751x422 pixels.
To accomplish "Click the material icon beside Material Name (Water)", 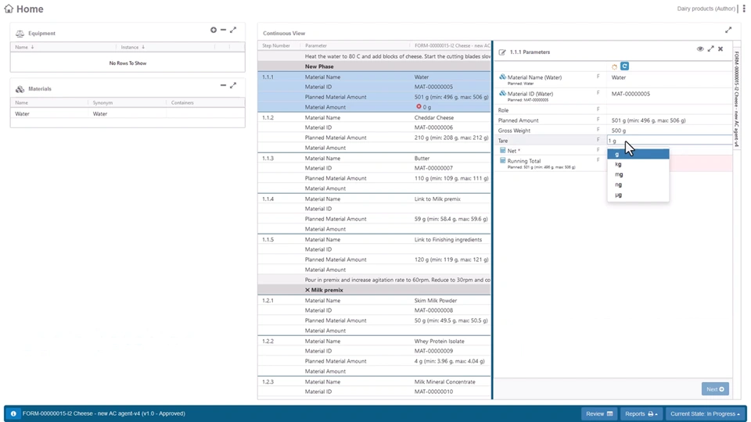I will pyautogui.click(x=502, y=77).
